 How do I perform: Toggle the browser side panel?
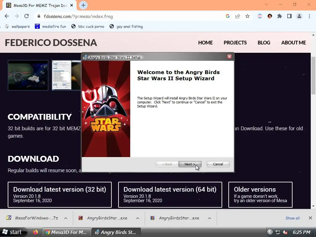pos(289,16)
